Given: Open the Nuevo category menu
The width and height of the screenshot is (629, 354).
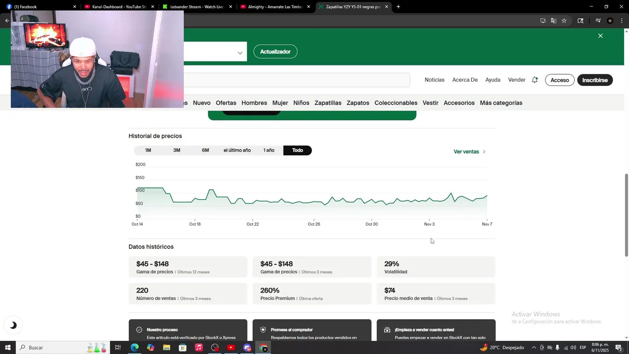Looking at the screenshot, I should [201, 103].
